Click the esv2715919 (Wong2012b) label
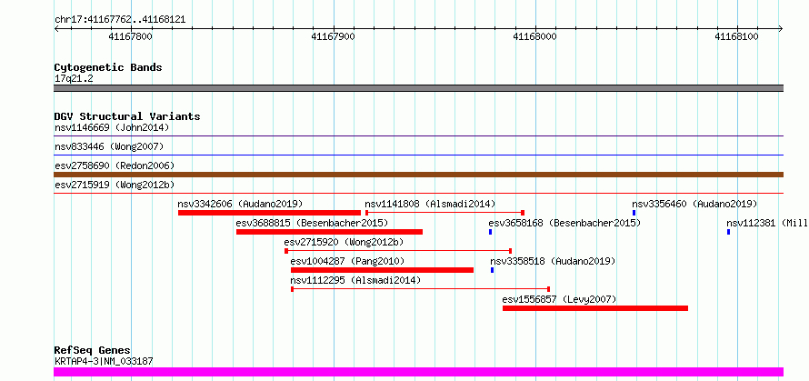809x381 pixels. [115, 185]
